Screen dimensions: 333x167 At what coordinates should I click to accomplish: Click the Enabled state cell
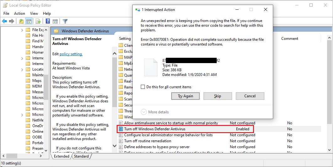coord(242,129)
